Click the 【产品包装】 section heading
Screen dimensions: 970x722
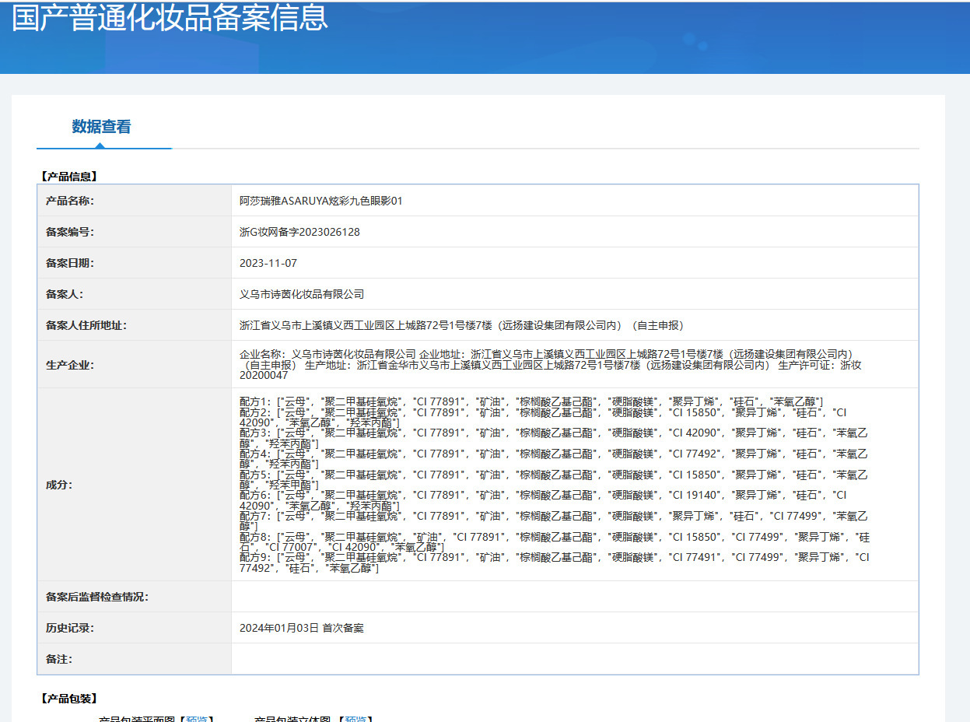(68, 698)
